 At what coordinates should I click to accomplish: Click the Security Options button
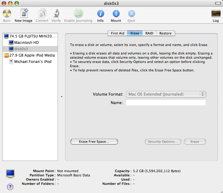coord(163,142)
